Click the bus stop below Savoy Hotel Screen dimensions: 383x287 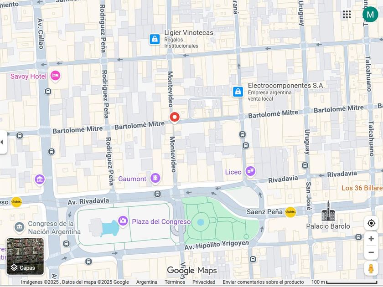[48, 92]
